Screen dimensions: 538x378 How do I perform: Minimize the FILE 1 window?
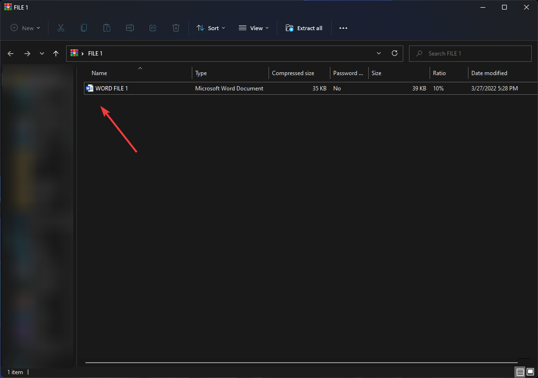pos(483,7)
